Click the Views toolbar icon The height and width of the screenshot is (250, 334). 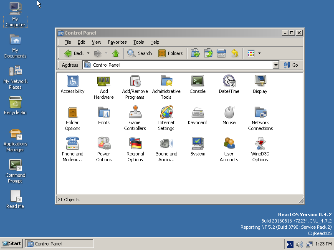[x=251, y=53]
